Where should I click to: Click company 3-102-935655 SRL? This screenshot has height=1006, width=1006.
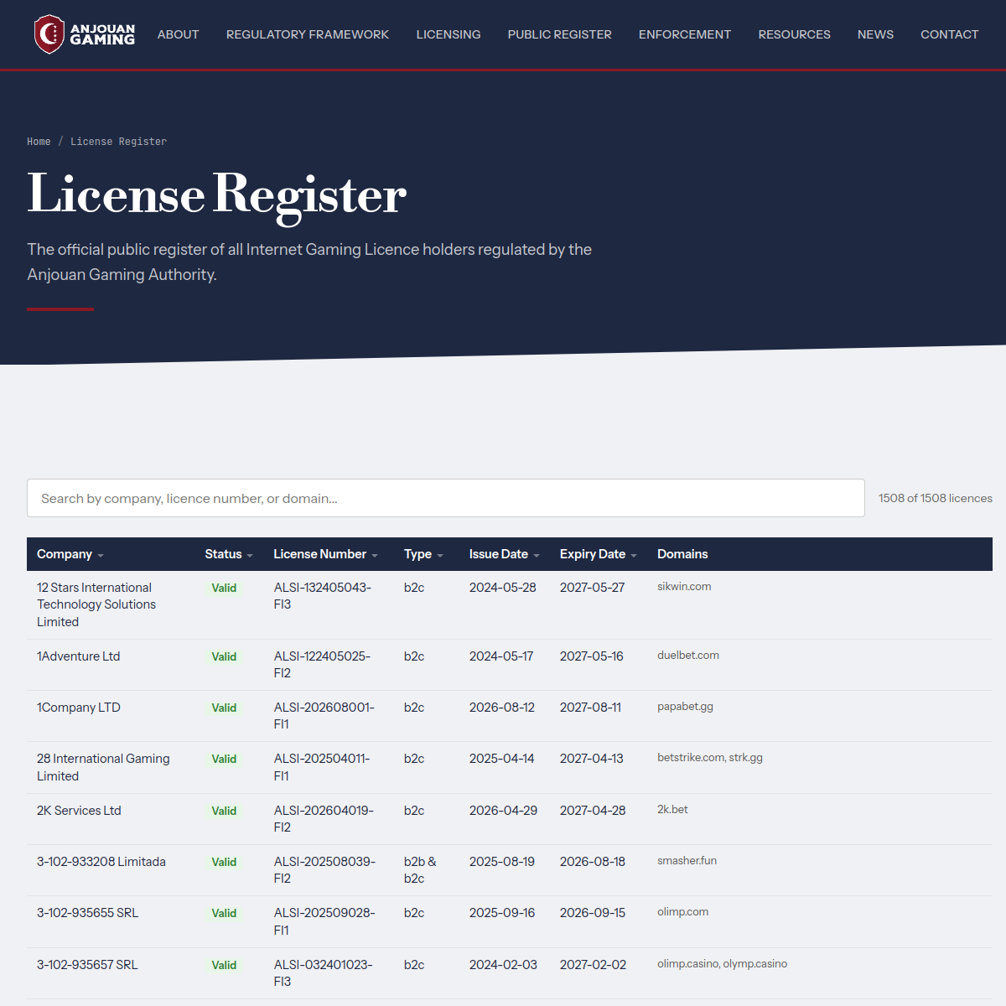(87, 913)
